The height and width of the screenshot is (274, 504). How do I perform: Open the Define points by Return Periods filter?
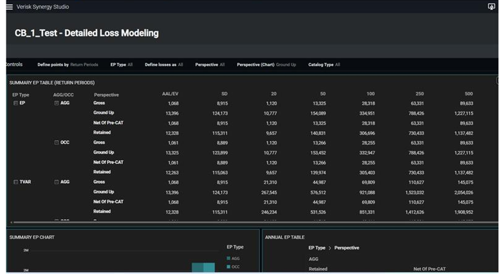point(68,64)
